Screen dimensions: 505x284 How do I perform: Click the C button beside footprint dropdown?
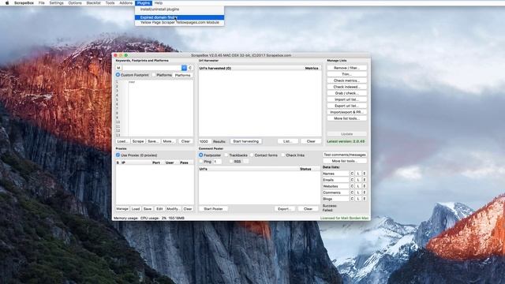click(x=190, y=68)
